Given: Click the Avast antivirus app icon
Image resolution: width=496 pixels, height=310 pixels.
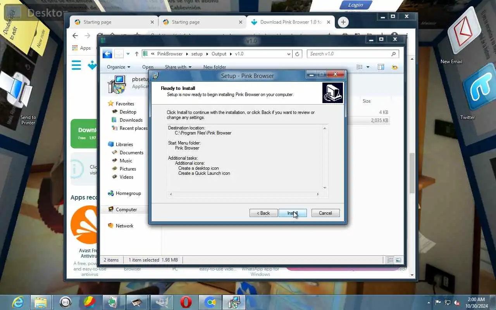Looking at the screenshot, I should click(x=84, y=226).
